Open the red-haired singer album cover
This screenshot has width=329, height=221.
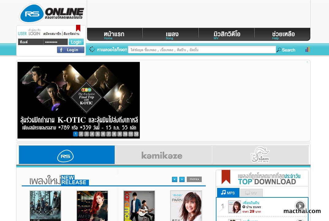[x=92, y=206]
